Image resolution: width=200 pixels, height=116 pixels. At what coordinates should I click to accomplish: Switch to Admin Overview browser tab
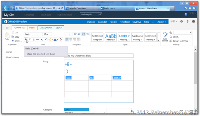pyautogui.click(x=82, y=8)
